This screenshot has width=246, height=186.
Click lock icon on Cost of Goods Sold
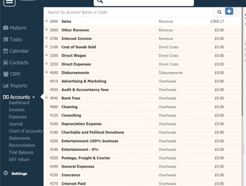coord(46,46)
